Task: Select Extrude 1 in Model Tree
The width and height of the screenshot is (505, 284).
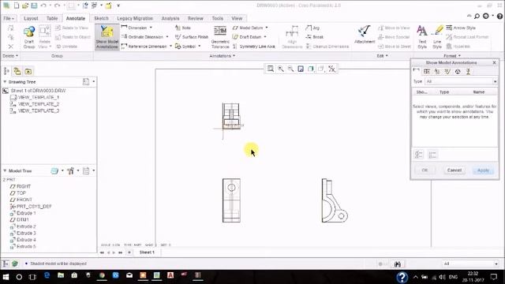Action: pyautogui.click(x=26, y=213)
